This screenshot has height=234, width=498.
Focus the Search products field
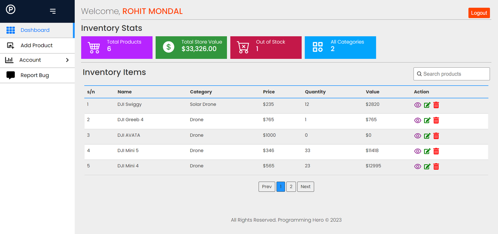coord(452,74)
